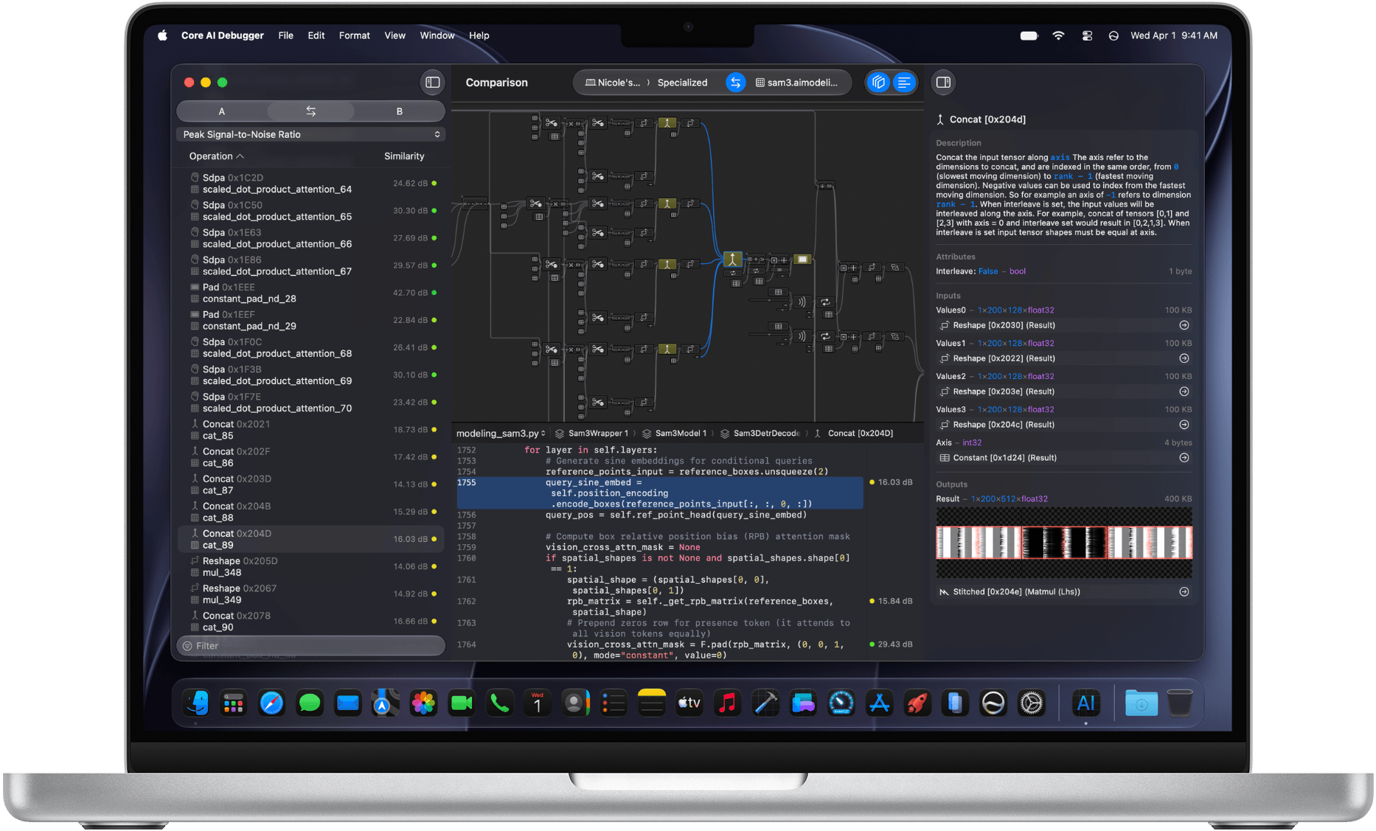The image size is (1376, 831).
Task: Switch to source text view toggle
Action: 903,83
